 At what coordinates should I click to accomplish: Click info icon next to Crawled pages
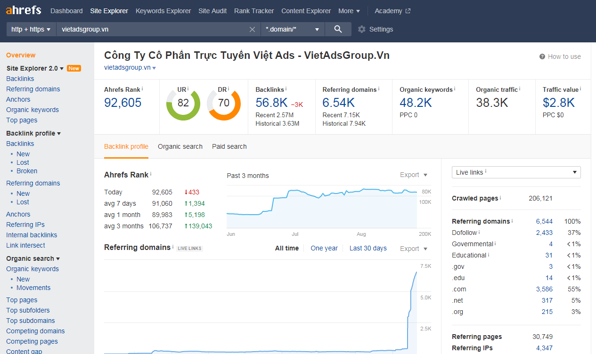pyautogui.click(x=501, y=198)
